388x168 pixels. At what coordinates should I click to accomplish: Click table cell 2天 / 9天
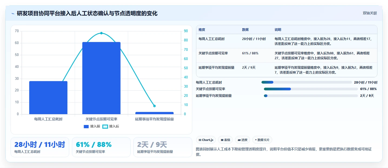pyautogui.click(x=249, y=68)
